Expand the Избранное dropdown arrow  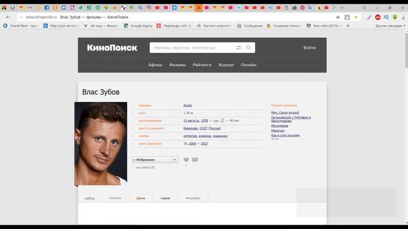(x=175, y=160)
